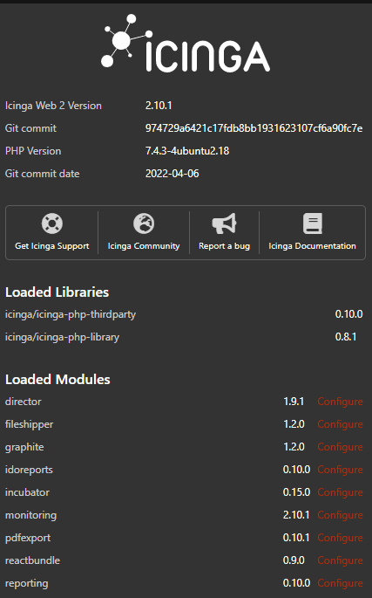Open Configure link for graphite

[340, 447]
